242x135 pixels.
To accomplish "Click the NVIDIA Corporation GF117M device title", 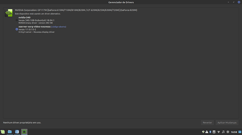I will pos(76,10).
